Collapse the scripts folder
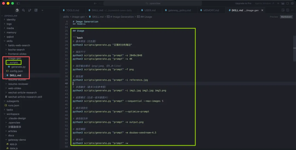296x150 pixels. 14,63
